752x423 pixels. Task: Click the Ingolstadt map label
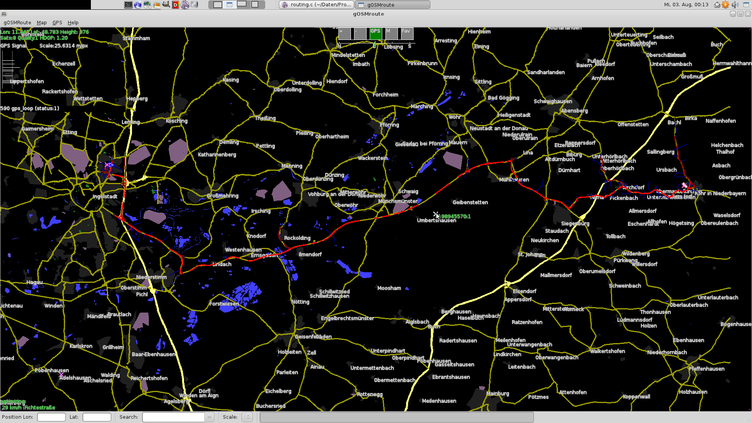pos(105,197)
